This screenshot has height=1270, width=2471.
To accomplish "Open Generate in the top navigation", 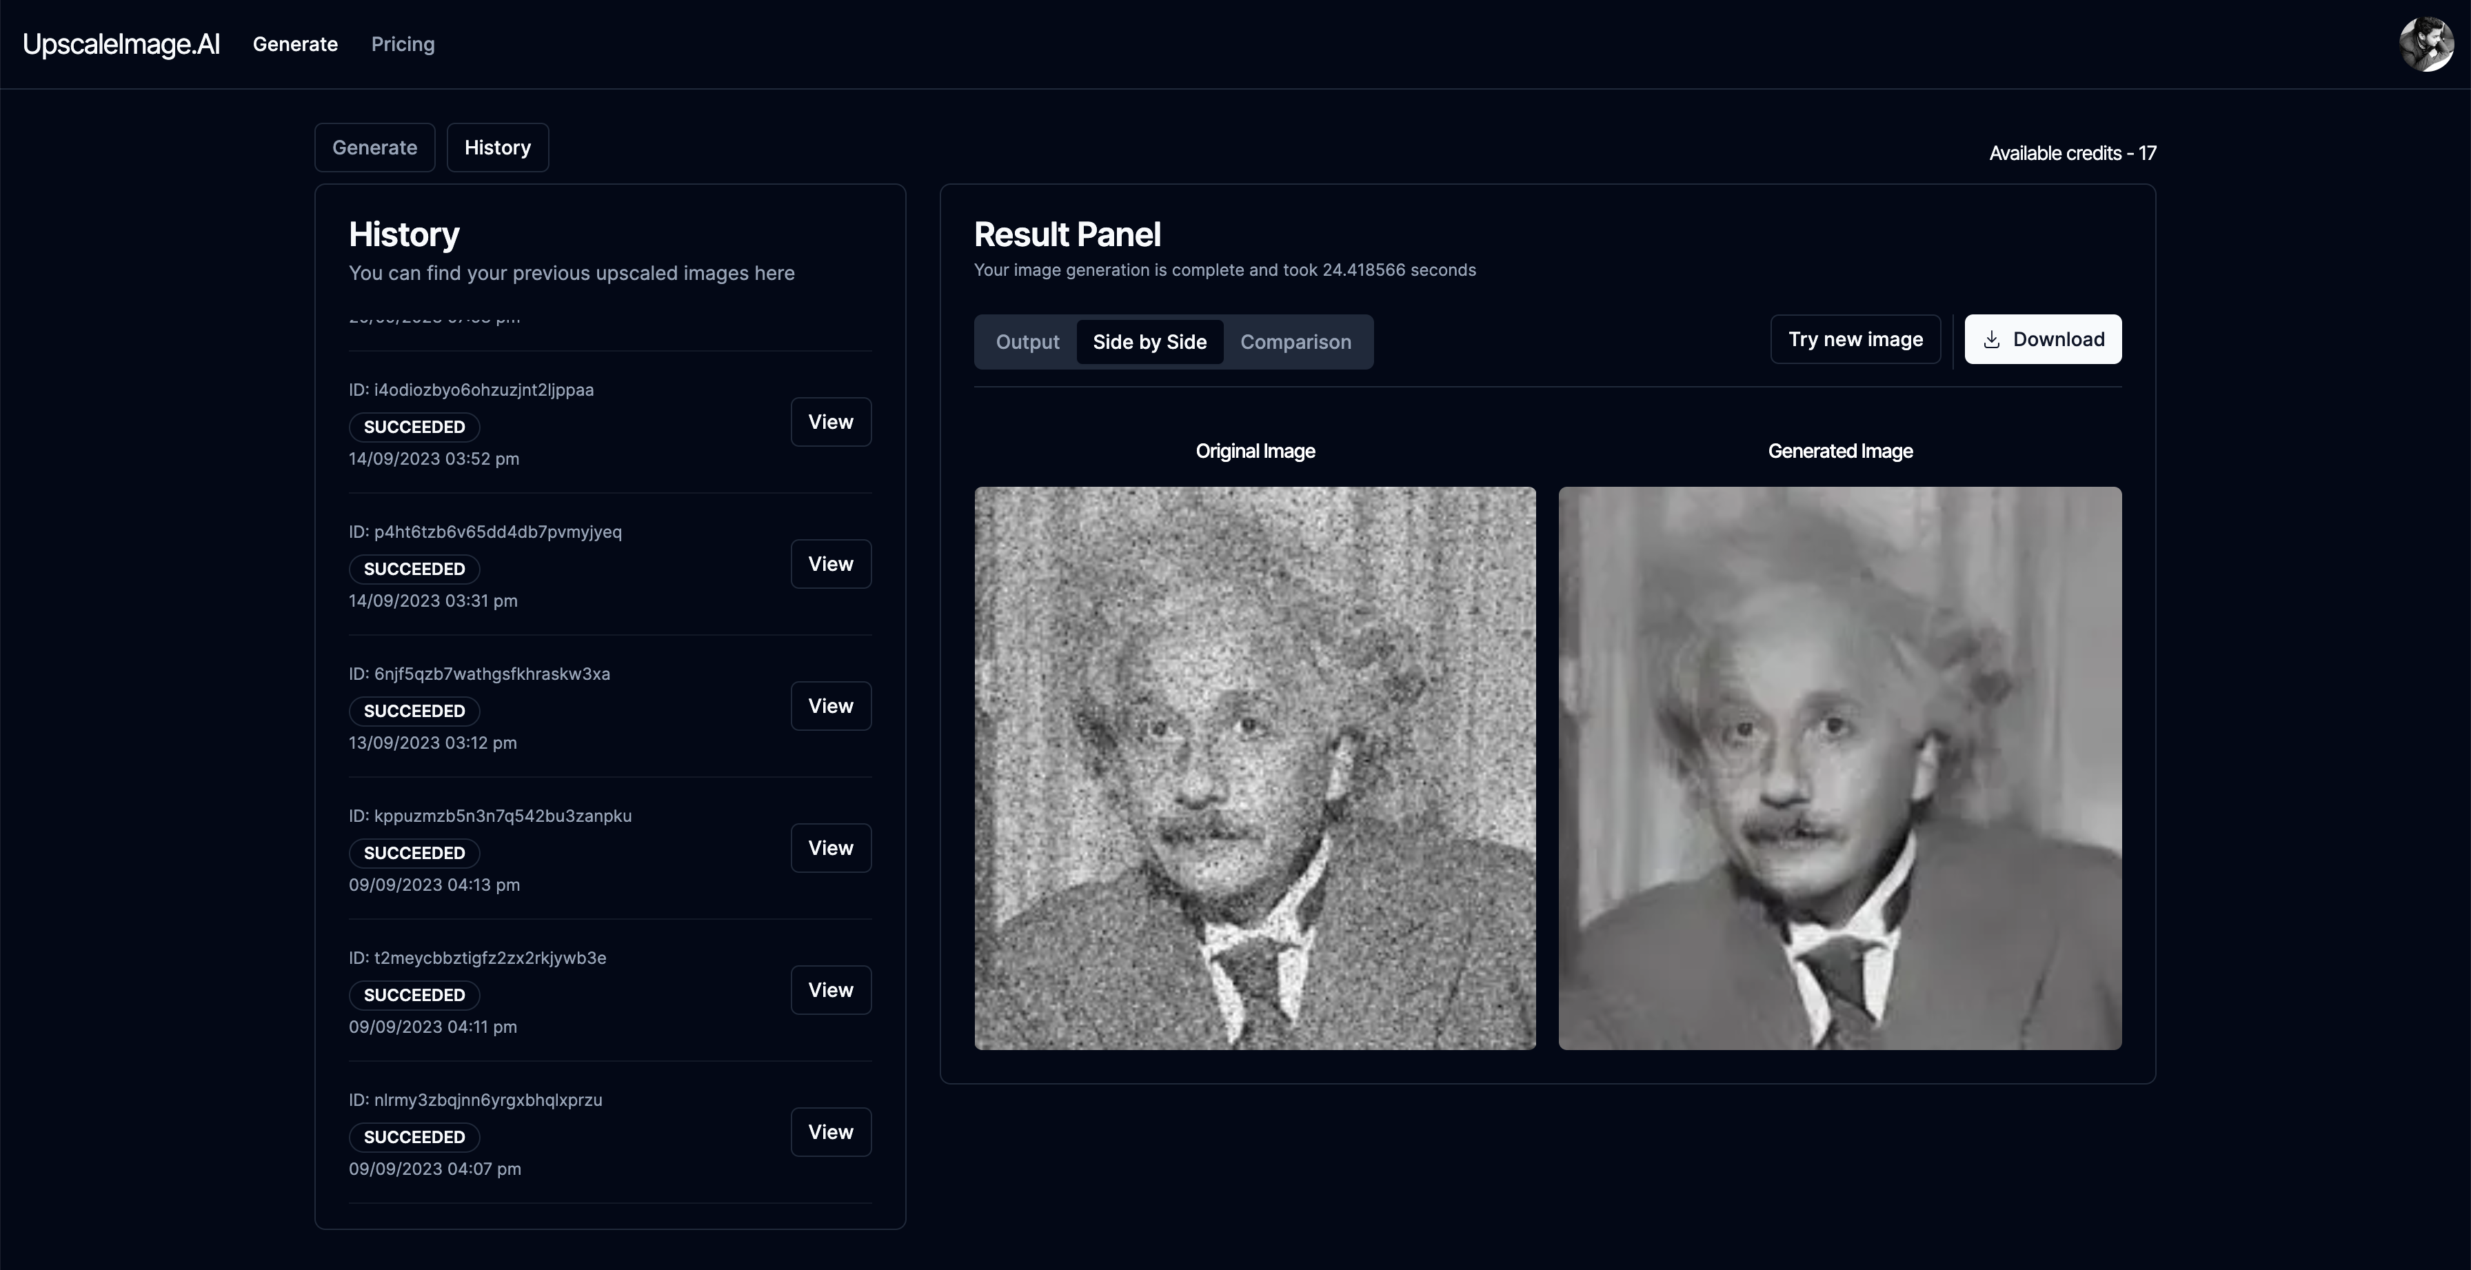I will tap(296, 44).
